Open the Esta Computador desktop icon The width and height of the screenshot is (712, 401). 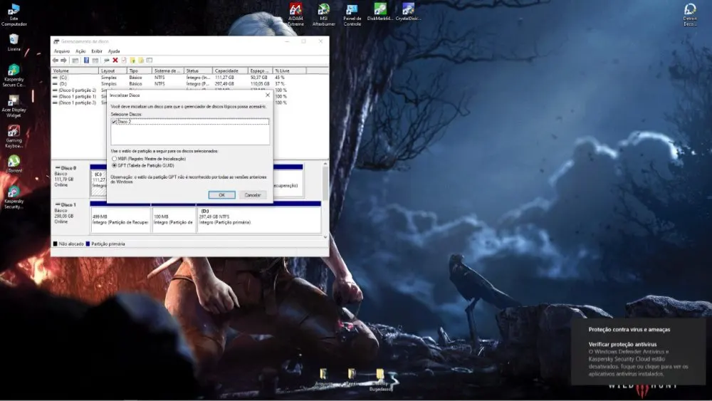click(x=14, y=14)
